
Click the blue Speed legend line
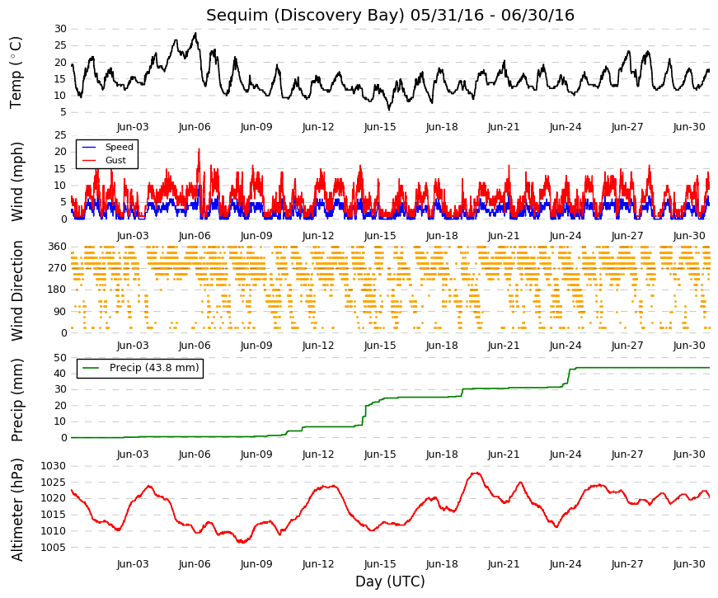(89, 147)
